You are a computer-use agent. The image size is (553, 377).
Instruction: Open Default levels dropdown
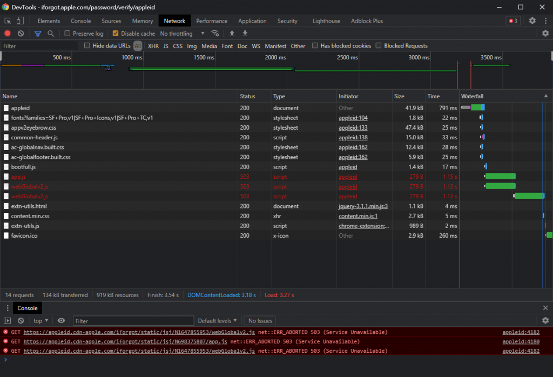click(x=217, y=321)
